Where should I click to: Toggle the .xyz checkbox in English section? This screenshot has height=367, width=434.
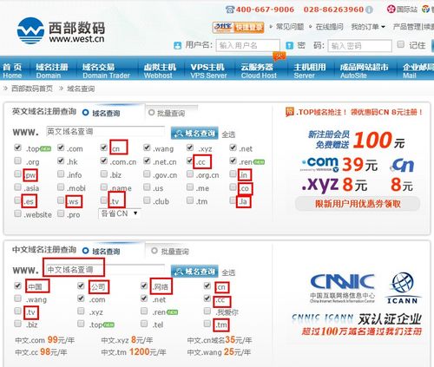pos(190,147)
